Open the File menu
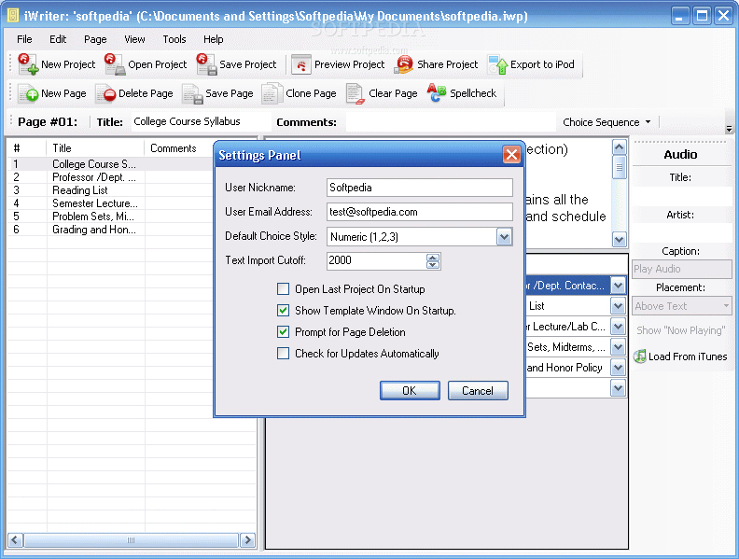 tap(24, 39)
